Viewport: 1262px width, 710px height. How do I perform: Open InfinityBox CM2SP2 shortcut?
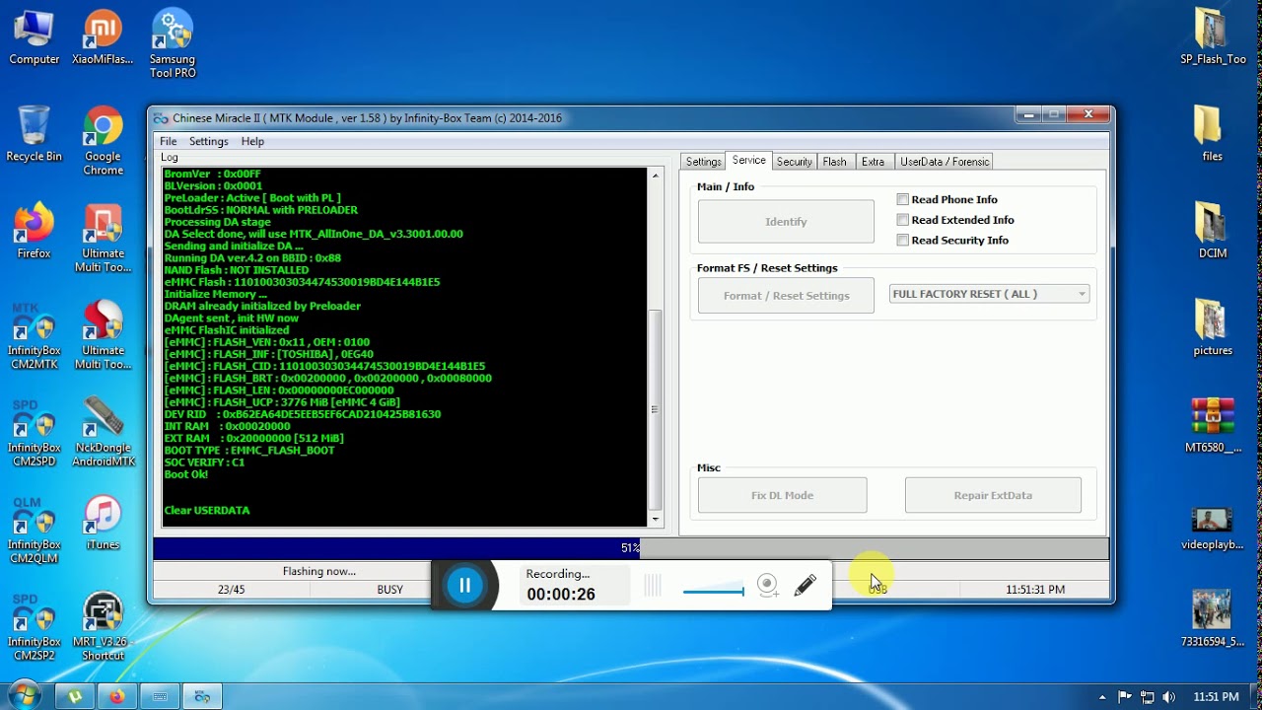35,626
